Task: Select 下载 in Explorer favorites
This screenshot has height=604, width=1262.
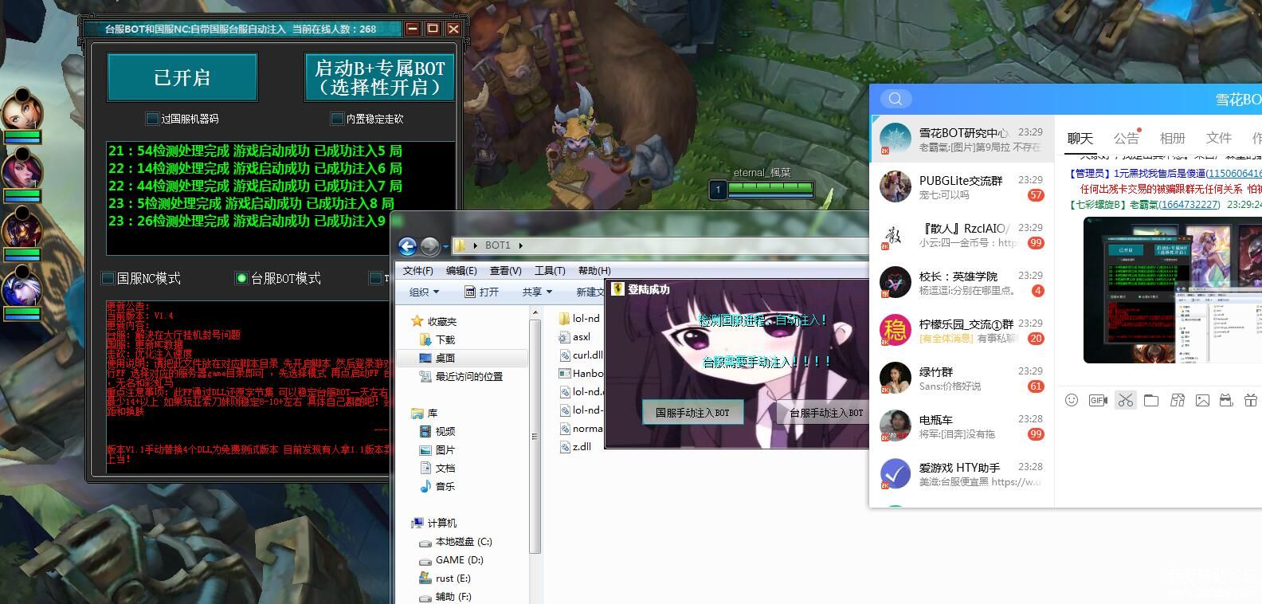Action: [x=439, y=339]
